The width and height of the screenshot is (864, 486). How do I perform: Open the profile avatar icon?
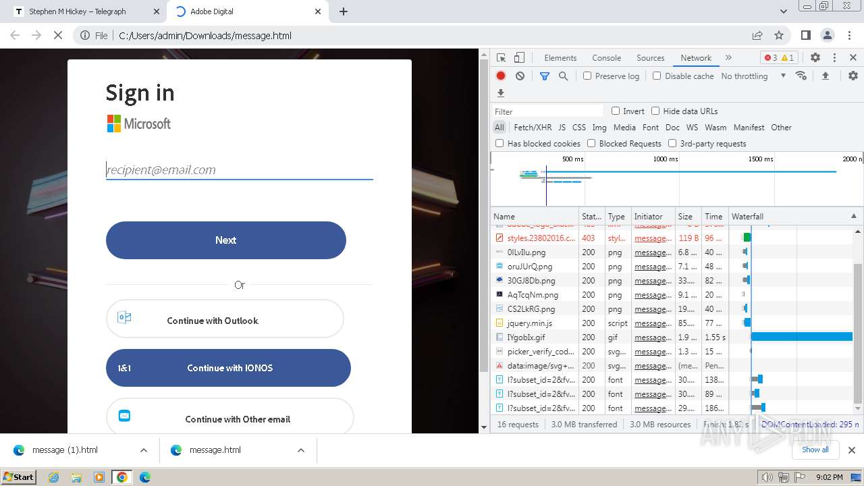tap(828, 36)
